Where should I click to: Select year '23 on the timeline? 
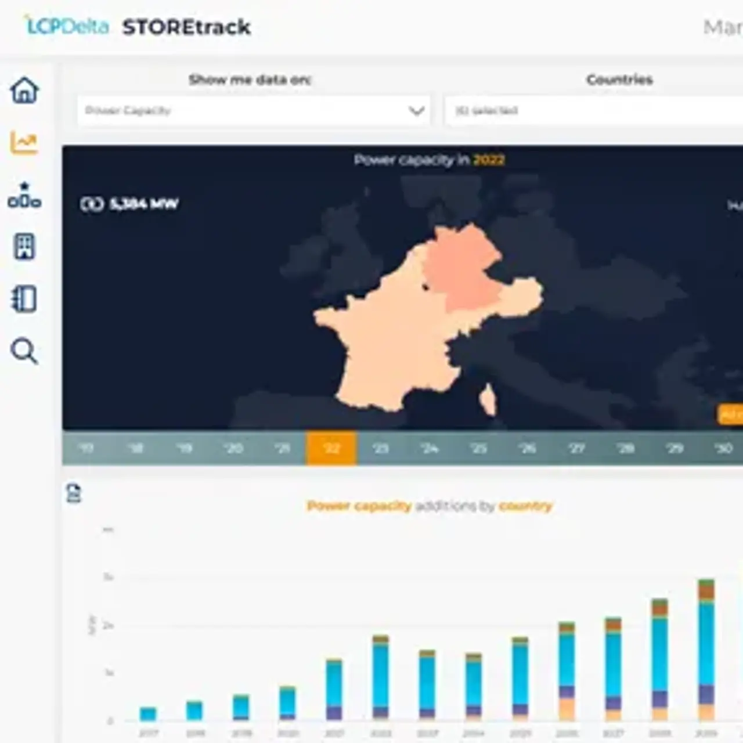point(380,448)
